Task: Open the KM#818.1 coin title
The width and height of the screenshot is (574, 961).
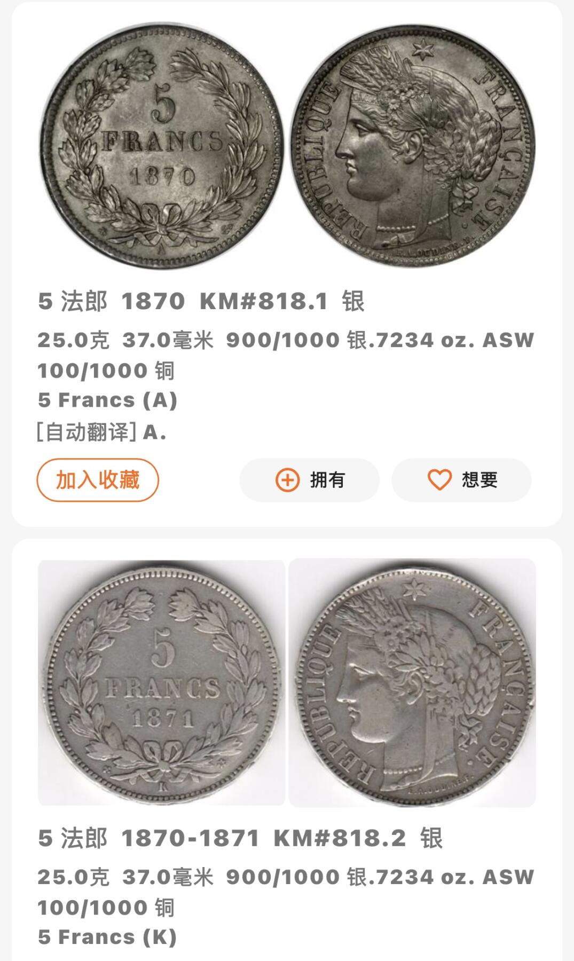Action: (x=201, y=301)
